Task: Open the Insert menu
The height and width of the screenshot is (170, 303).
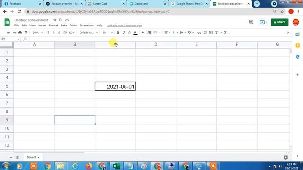Action: 42,25
